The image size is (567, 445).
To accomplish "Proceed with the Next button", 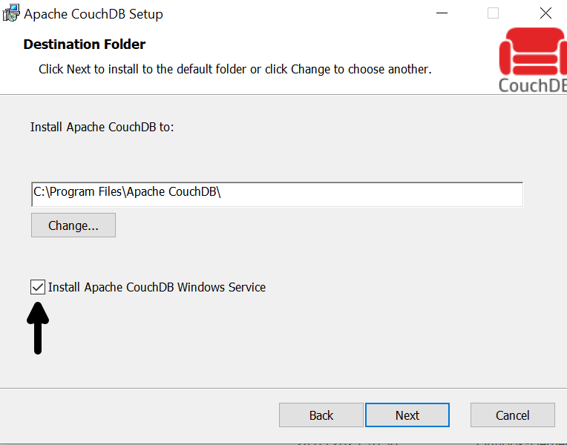I will [x=407, y=415].
